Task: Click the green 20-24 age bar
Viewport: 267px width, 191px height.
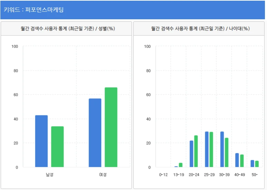Action: click(x=196, y=151)
